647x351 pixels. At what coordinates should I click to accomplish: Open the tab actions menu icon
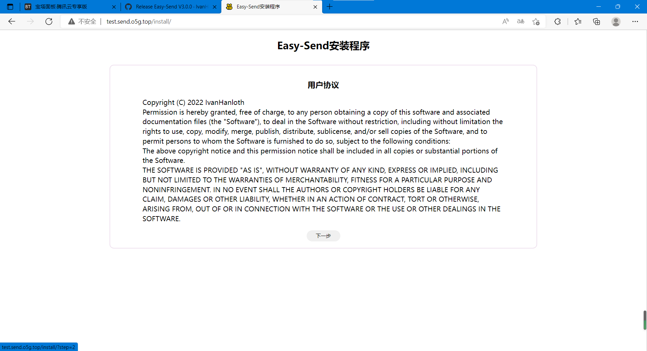point(10,7)
